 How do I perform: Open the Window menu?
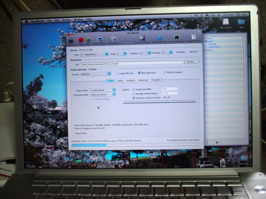(79, 19)
